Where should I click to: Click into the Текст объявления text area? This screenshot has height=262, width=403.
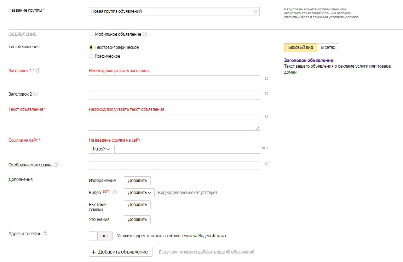point(174,122)
